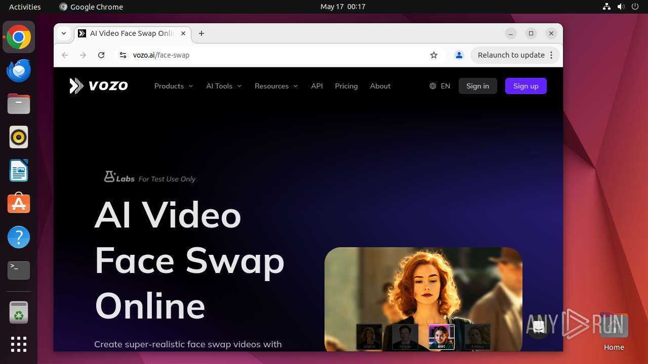Open Files manager in the dock
The image size is (648, 364).
[19, 104]
